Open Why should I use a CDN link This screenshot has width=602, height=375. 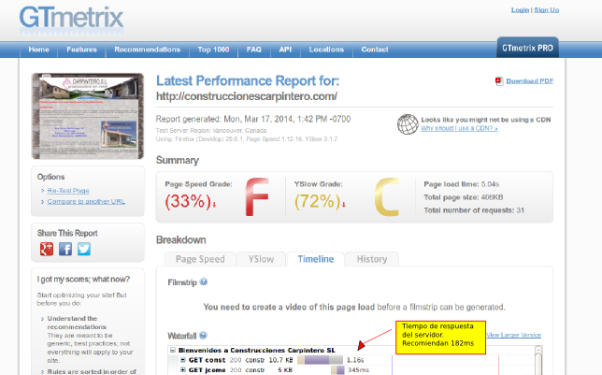click(x=459, y=128)
